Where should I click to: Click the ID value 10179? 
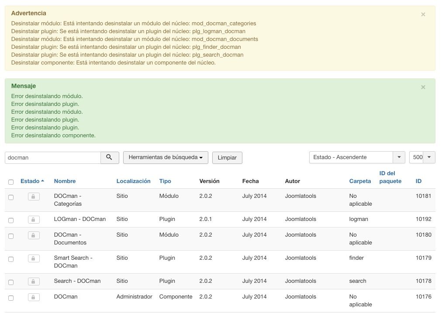[423, 258]
